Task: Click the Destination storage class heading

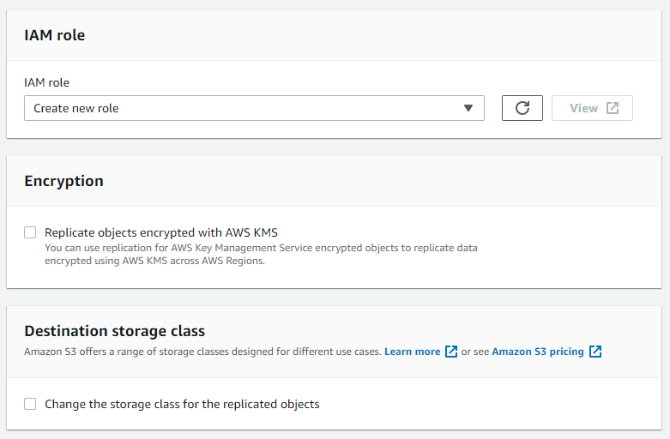Action: tap(114, 331)
